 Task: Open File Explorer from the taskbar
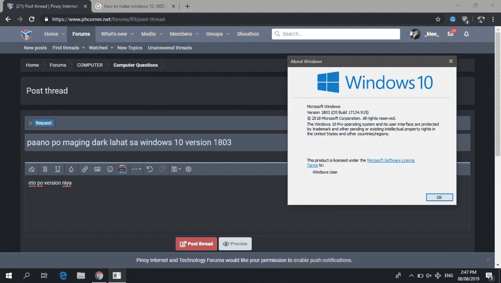pos(81,275)
